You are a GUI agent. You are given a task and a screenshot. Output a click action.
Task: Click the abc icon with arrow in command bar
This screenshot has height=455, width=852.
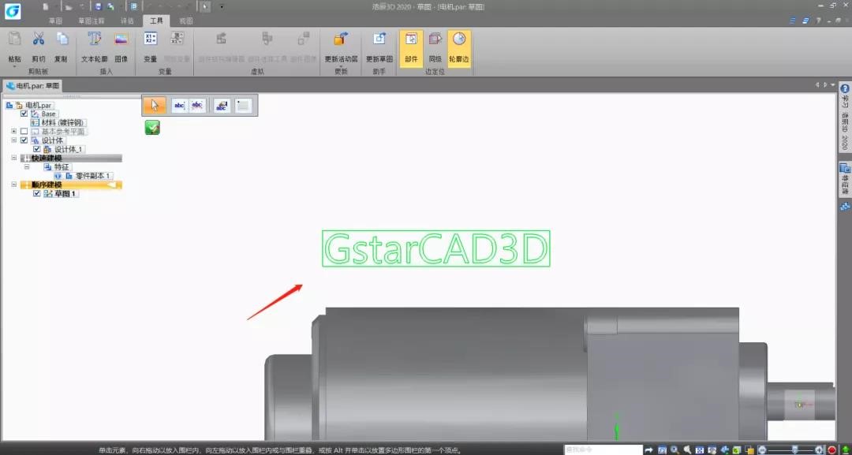point(221,106)
